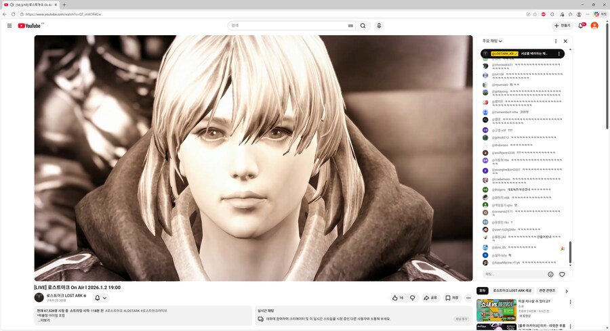Click the magnifier search button

(363, 26)
